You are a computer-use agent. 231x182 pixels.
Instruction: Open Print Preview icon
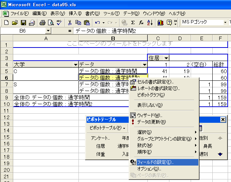(51, 23)
